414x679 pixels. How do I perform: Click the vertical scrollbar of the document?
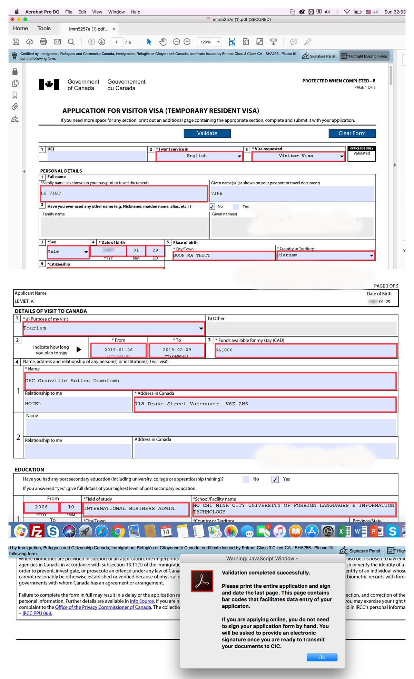point(391,75)
